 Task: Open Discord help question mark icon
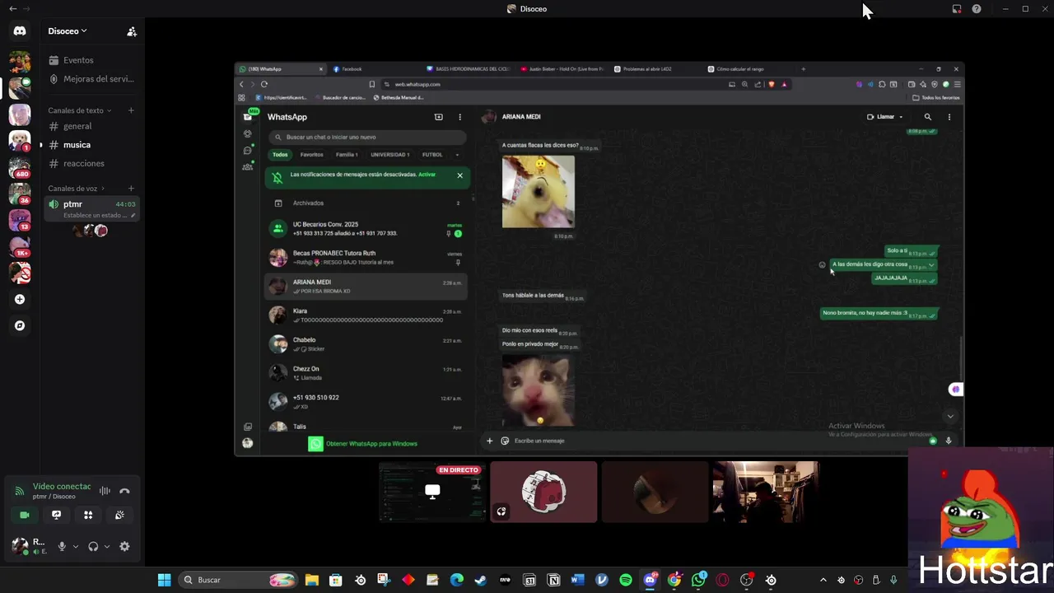click(x=977, y=9)
